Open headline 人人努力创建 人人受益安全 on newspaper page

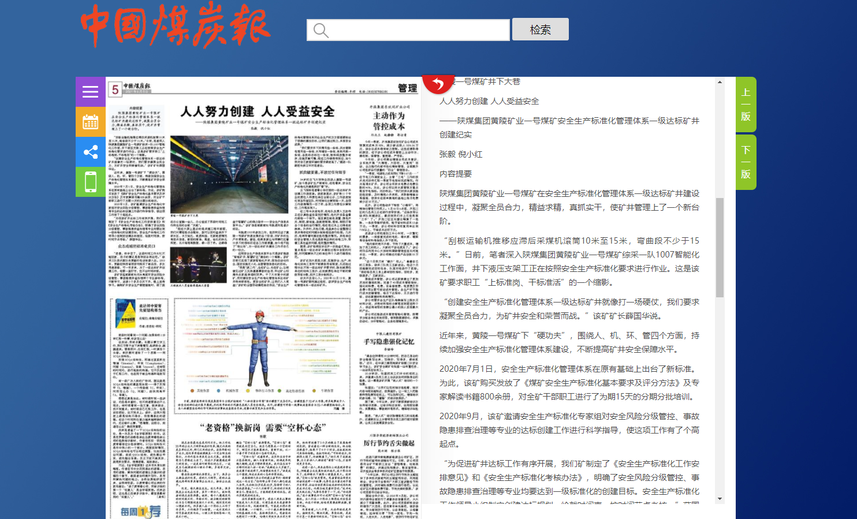point(258,111)
